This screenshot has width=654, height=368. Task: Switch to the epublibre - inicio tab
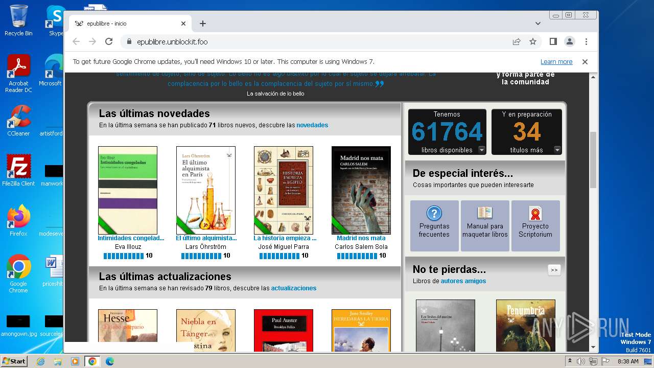[x=130, y=24]
